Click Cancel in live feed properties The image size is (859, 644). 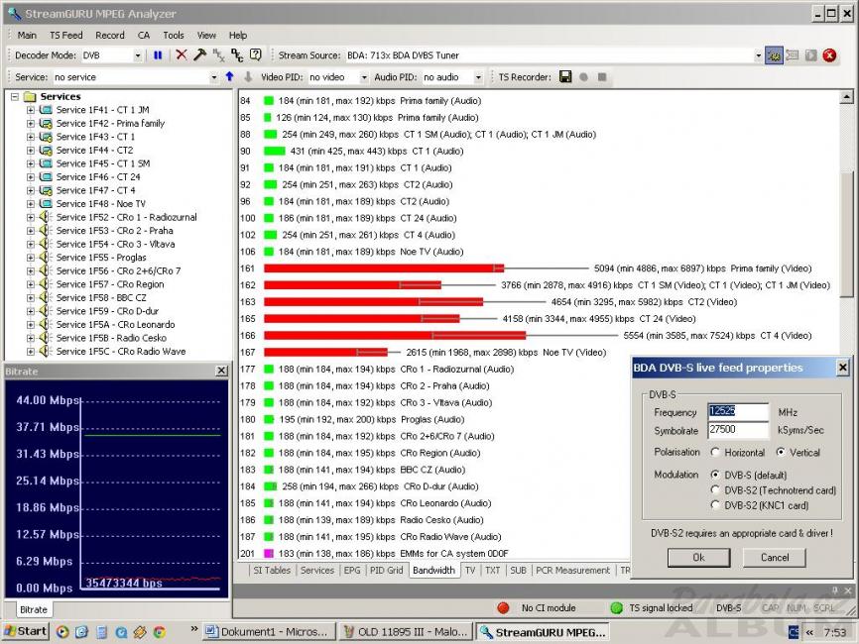click(774, 558)
